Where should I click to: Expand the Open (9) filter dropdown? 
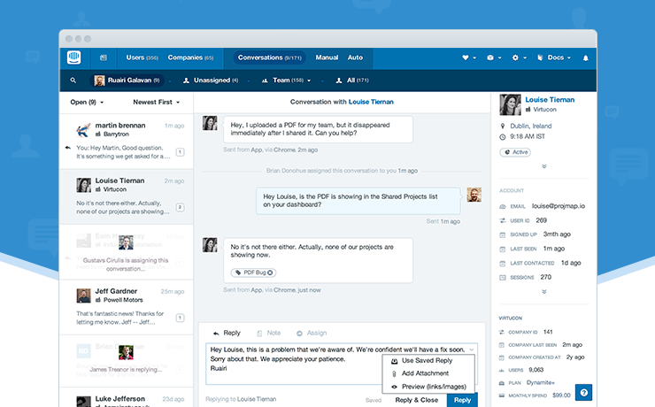tap(89, 102)
